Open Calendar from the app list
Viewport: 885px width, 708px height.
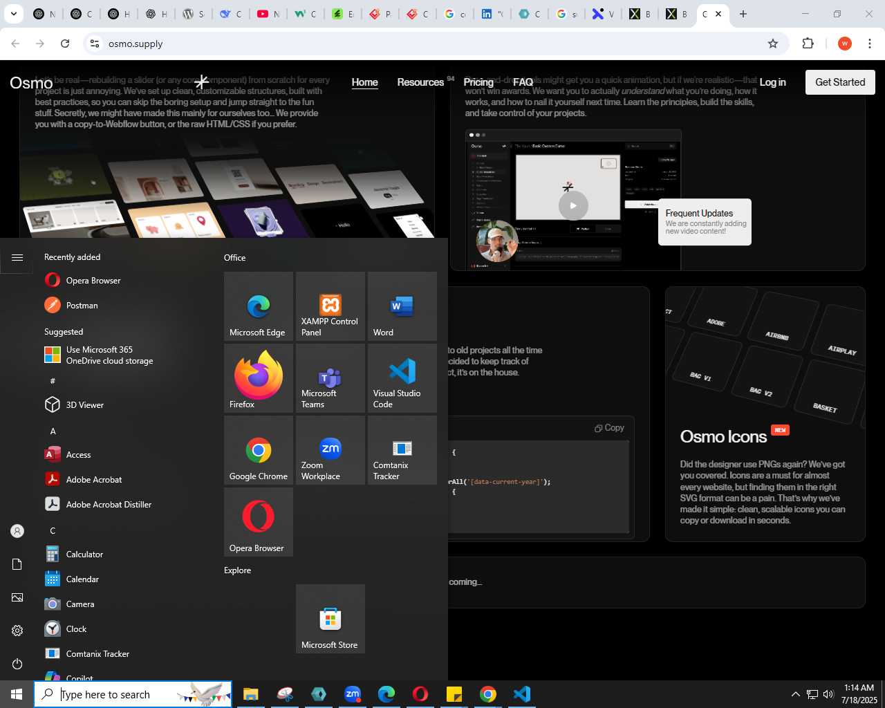(x=124, y=579)
